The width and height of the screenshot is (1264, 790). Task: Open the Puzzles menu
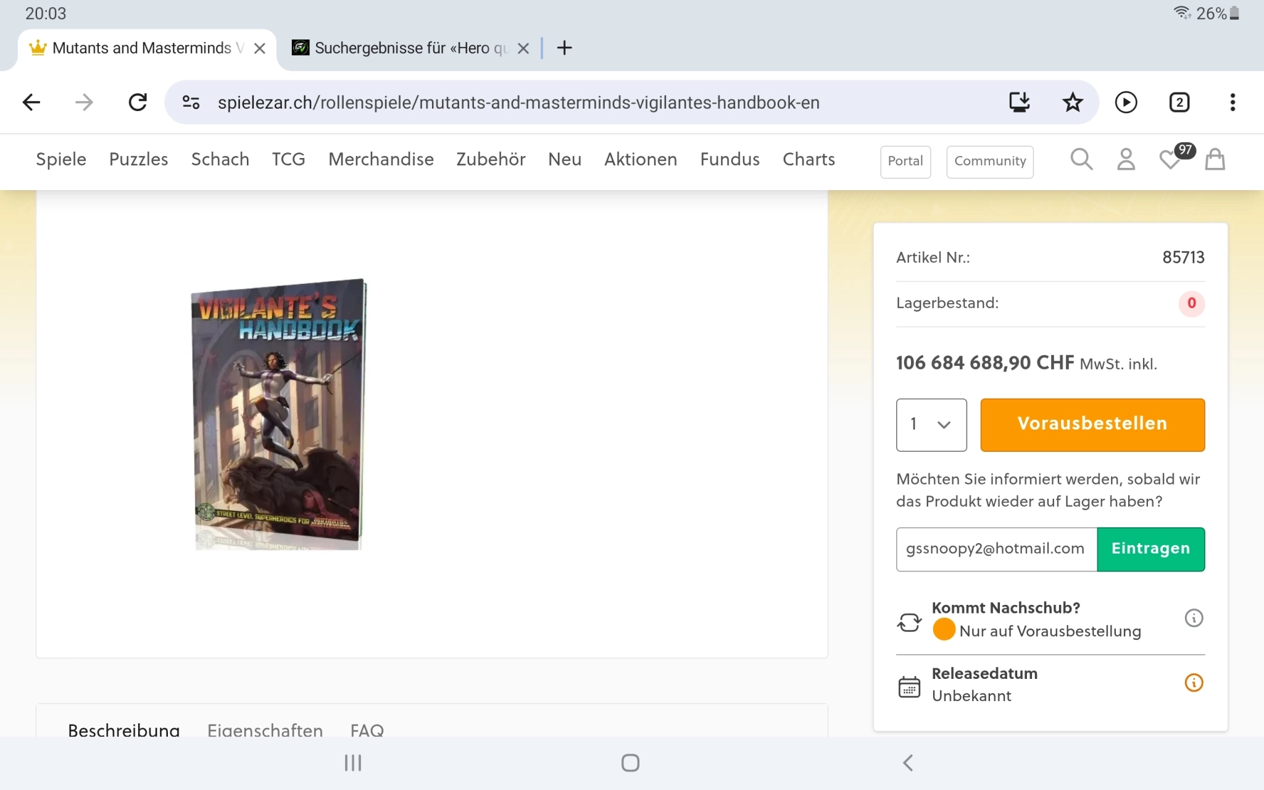click(x=139, y=159)
